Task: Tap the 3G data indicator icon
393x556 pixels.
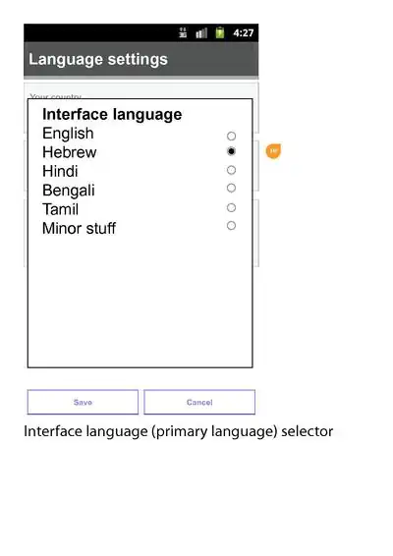Action: click(183, 33)
